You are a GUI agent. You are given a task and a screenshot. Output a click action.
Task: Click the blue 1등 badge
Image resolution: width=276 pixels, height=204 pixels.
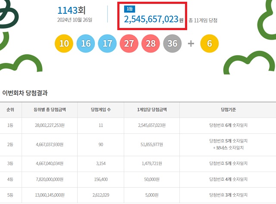point(129,9)
